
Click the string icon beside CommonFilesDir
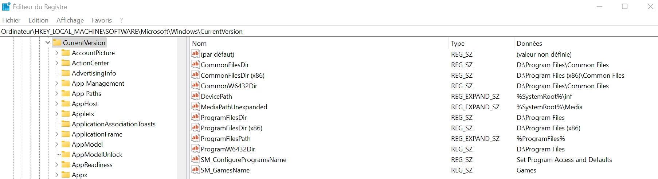coord(196,64)
